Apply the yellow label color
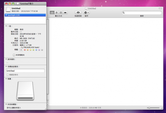This screenshot has width=166, height=113. point(31,50)
